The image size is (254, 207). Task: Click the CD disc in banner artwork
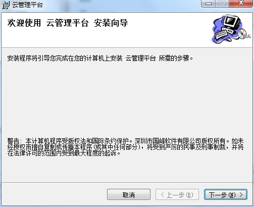coord(242,33)
